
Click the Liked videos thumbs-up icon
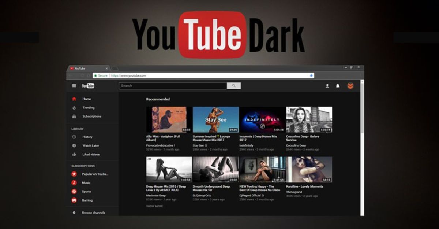(x=74, y=155)
